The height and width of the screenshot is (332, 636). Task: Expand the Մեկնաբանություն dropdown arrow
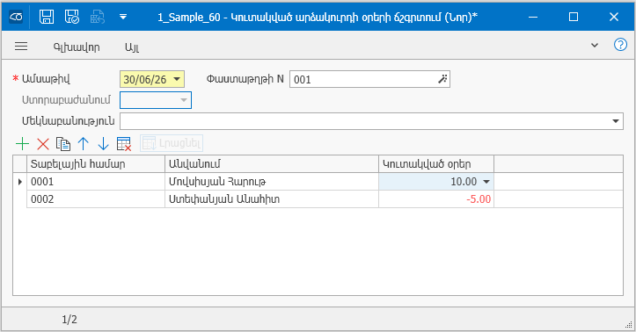click(616, 121)
